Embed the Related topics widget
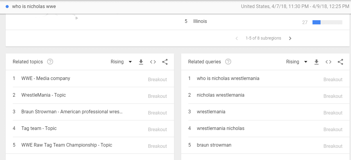The image size is (351, 160). coord(153,62)
